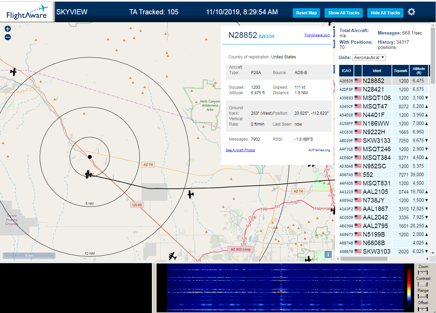Click Show All Tracks button
Image resolution: width=436 pixels, height=313 pixels.
click(x=344, y=13)
